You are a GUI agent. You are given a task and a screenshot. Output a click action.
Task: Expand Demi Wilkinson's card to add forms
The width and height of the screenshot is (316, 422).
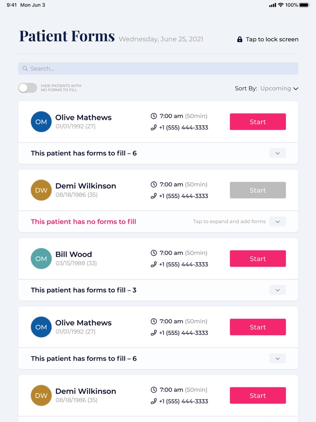click(277, 221)
